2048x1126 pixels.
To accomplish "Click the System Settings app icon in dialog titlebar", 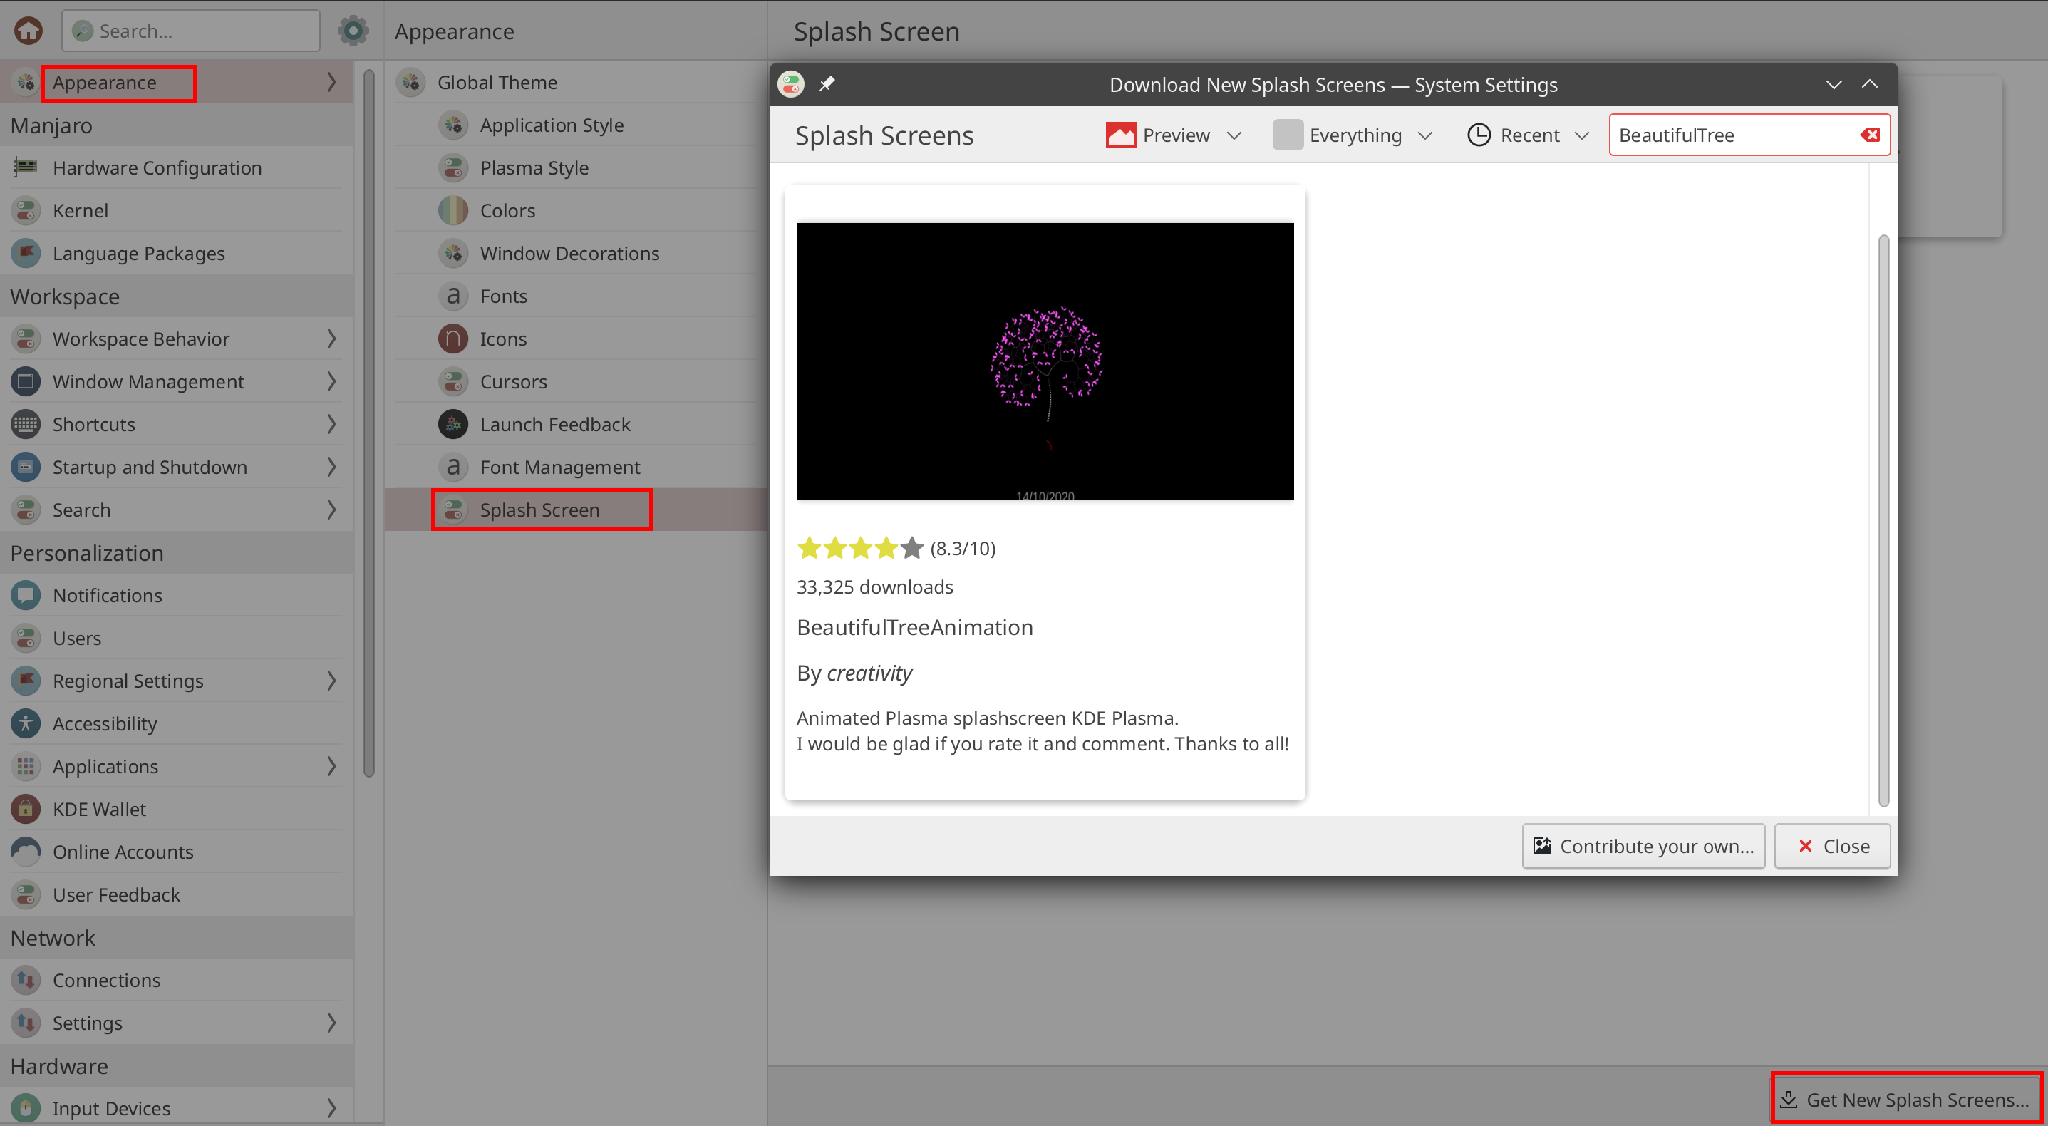I will tap(790, 83).
